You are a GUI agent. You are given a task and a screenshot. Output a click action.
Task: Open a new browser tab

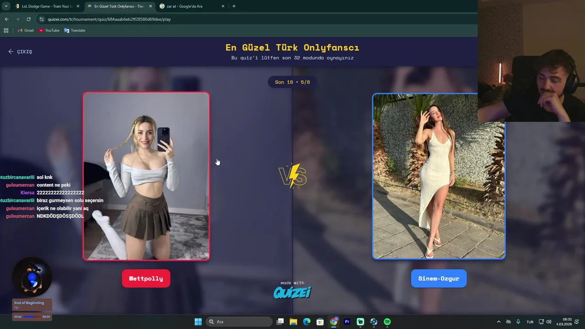[234, 6]
